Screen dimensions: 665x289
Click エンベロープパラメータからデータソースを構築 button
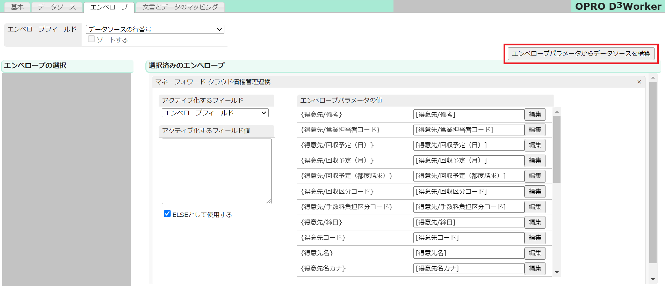[x=581, y=54]
